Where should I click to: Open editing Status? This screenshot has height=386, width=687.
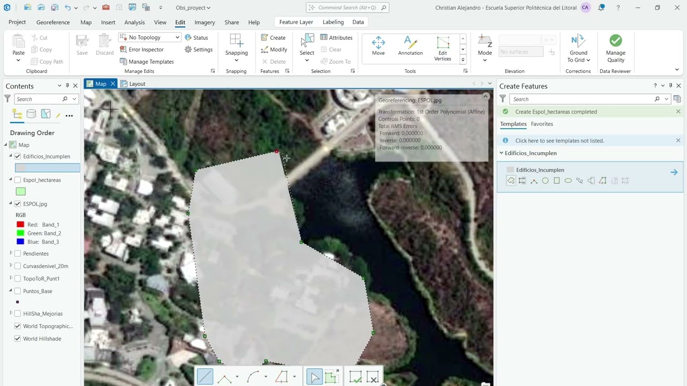coord(196,38)
